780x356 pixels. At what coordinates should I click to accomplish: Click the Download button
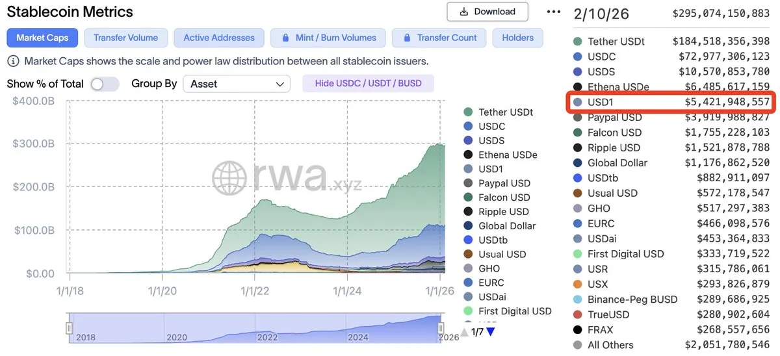[x=487, y=12]
